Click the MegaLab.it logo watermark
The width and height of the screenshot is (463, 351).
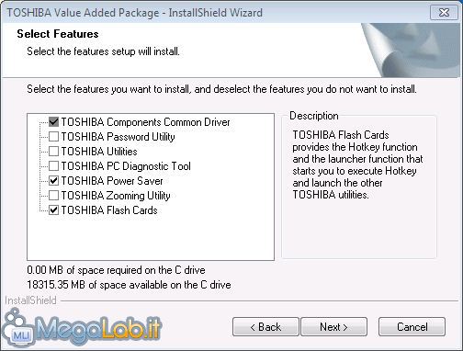[x=81, y=328]
